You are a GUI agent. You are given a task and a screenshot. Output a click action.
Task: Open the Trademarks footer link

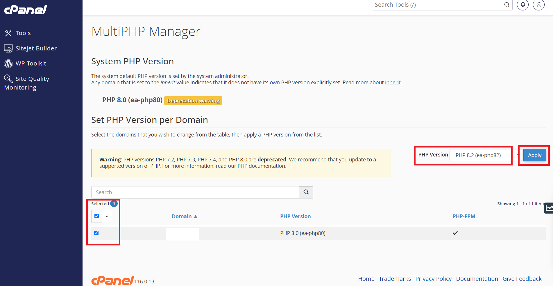pos(395,279)
